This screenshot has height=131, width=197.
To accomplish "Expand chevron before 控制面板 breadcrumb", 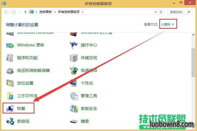I will tap(36, 12).
